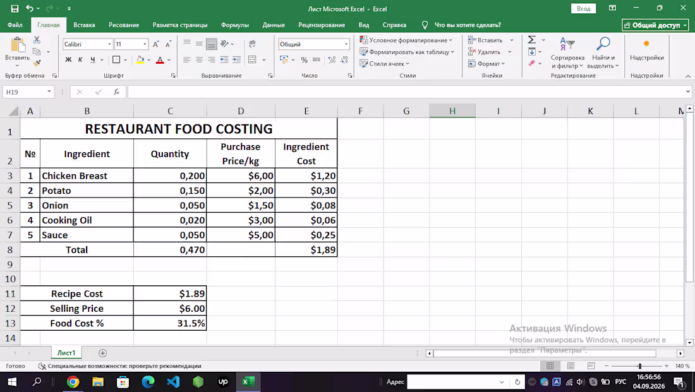The width and height of the screenshot is (695, 392).
Task: Click the Fill down arrow icon
Action: 532,52
